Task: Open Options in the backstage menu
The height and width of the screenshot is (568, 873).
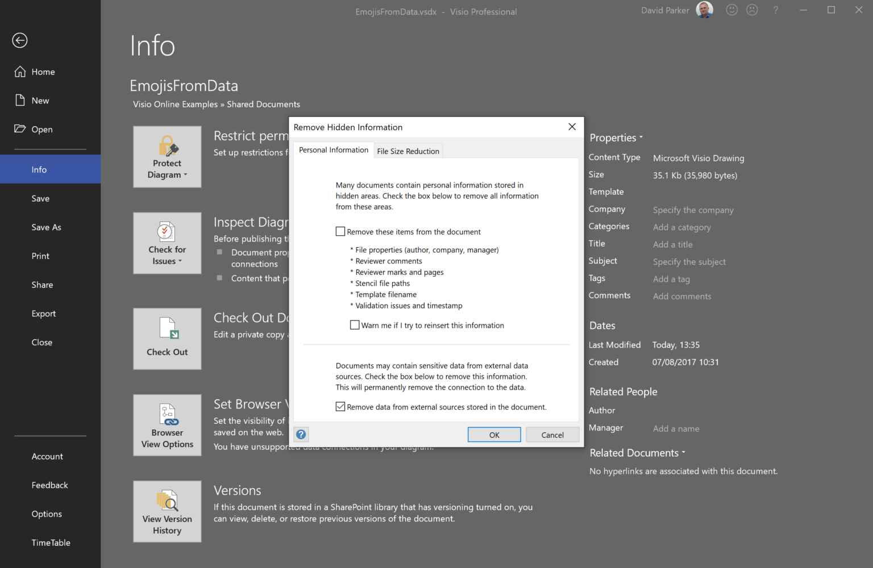Action: [51, 514]
